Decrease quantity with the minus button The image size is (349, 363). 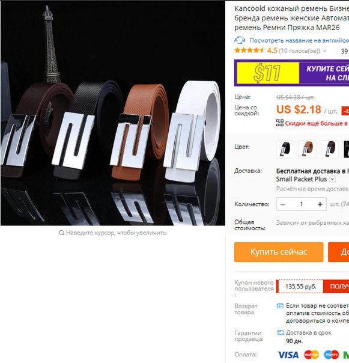click(x=282, y=204)
